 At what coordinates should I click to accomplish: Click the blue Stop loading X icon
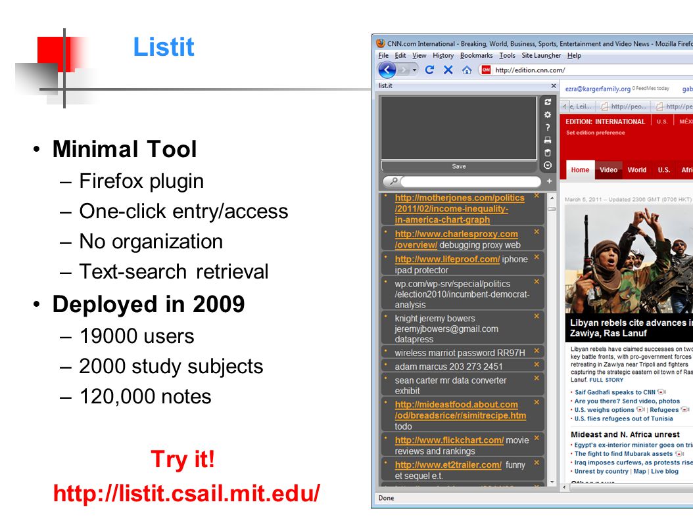(448, 70)
